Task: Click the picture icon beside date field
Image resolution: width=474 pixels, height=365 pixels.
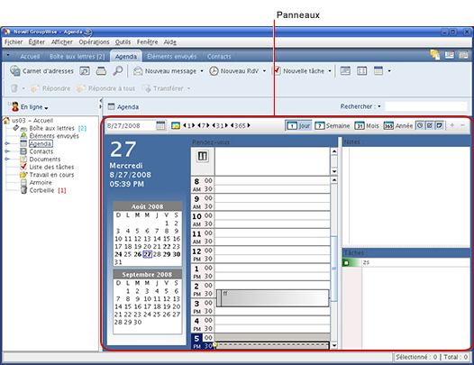Action: point(176,125)
